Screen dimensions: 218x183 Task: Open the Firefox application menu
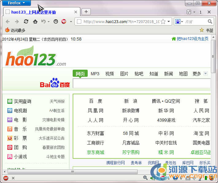pos(16,3)
